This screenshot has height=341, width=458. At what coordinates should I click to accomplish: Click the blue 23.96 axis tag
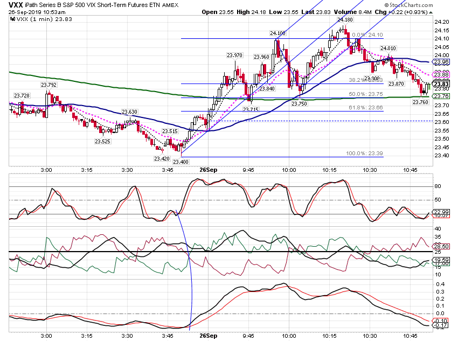[441, 61]
